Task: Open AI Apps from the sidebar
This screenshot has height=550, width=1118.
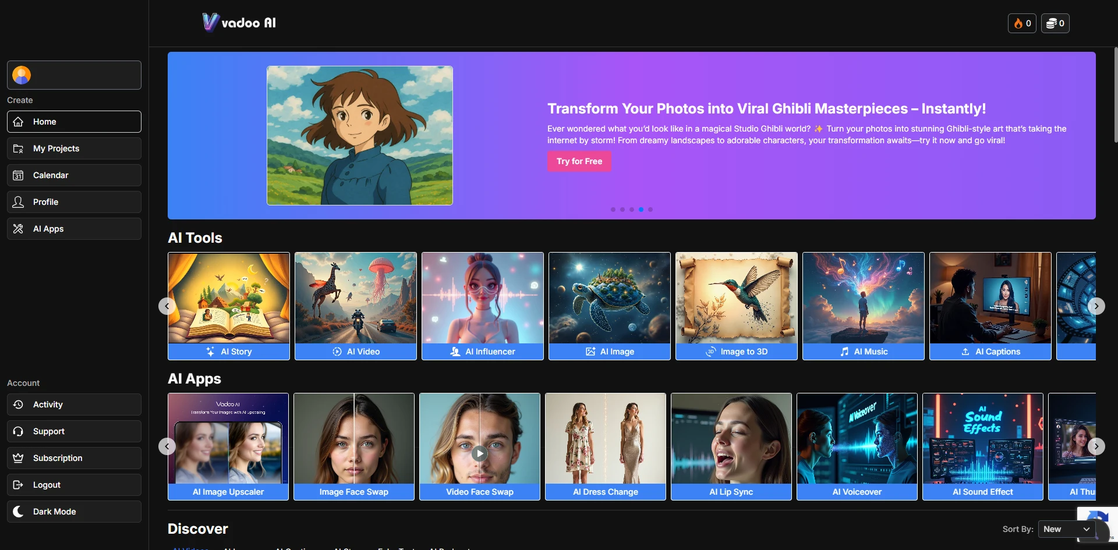Action: [73, 228]
